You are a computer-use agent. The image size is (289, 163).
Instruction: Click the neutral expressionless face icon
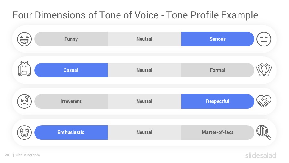[264, 39]
